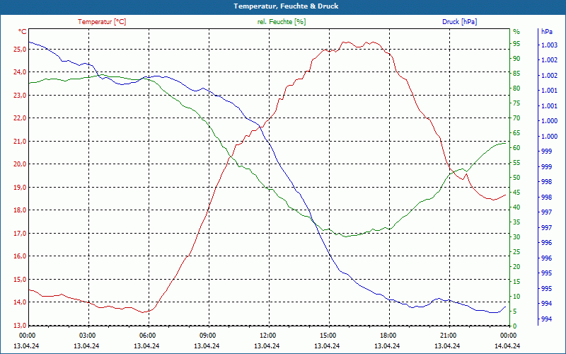The image size is (566, 354).
Task: Select the 18:00 time axis label
Action: point(387,336)
